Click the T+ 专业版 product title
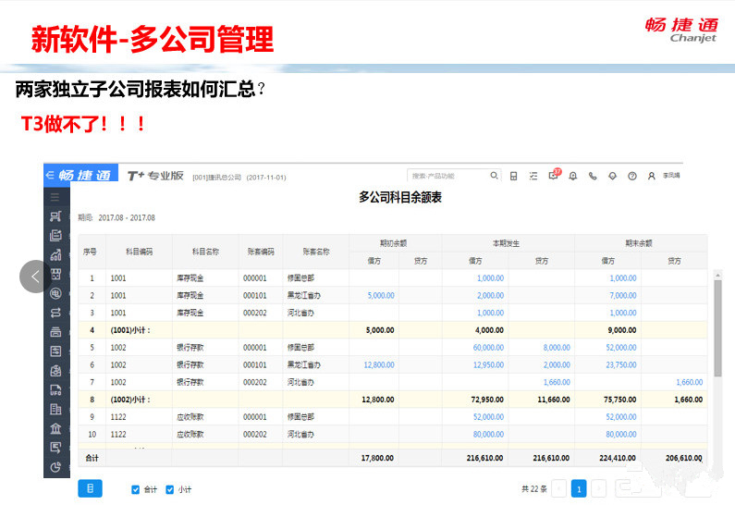 [155, 176]
